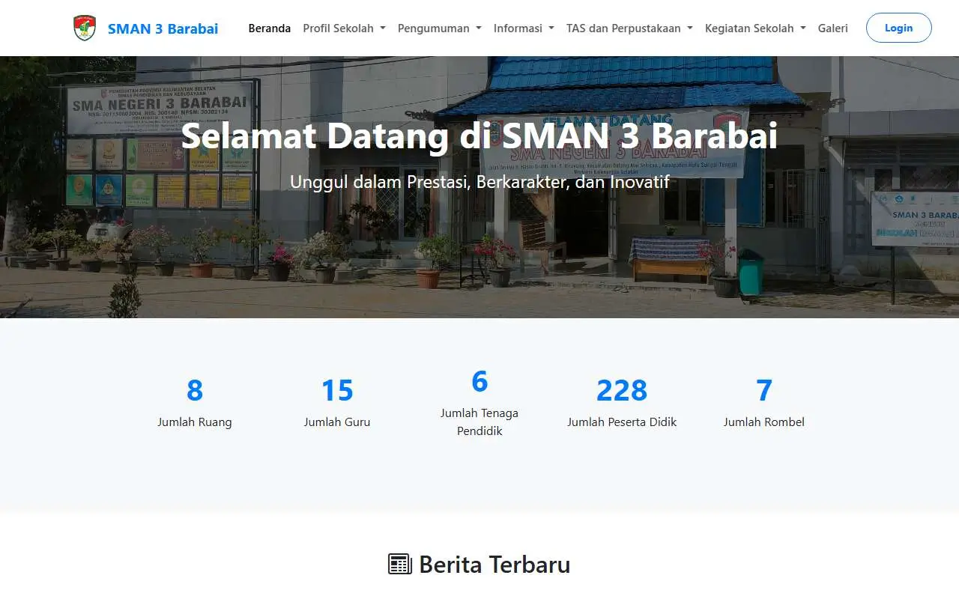Click the Jumlah Ruang label

[x=195, y=422]
